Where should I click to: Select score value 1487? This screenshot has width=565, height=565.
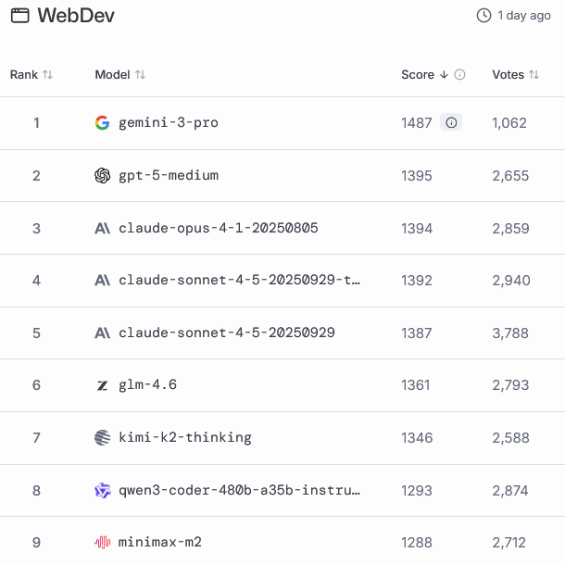tap(417, 123)
